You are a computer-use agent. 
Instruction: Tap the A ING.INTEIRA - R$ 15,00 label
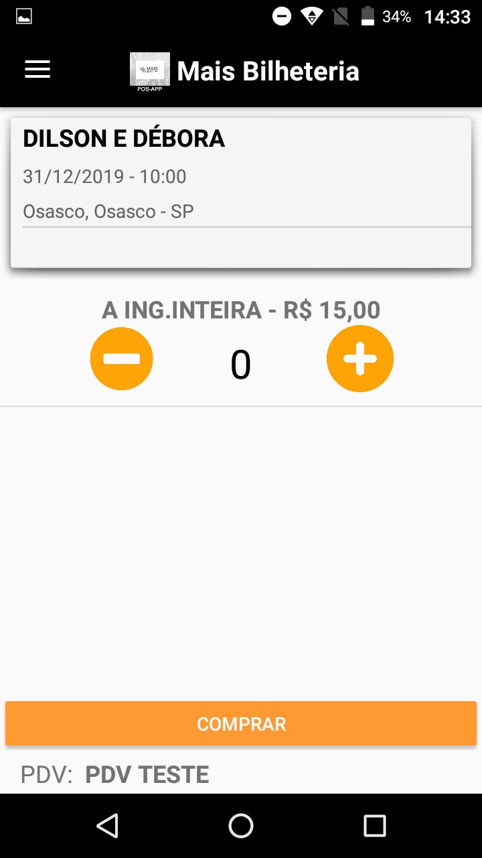coord(241,310)
